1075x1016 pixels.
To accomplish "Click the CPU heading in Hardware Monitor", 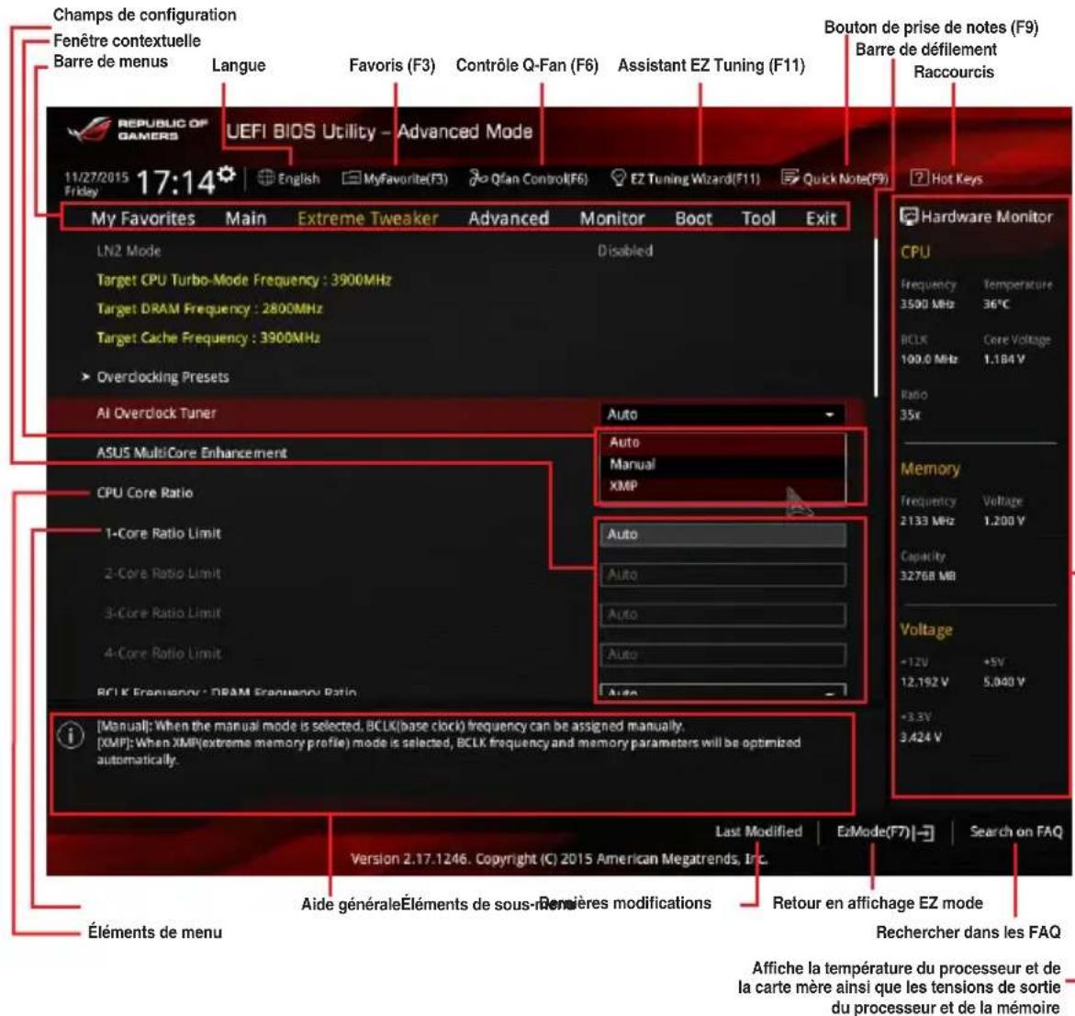I will pos(915,252).
